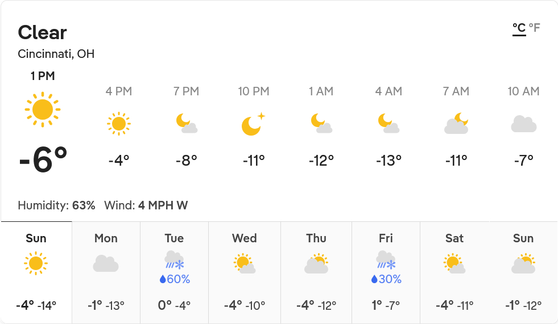The width and height of the screenshot is (558, 324).
Task: Click Tuesday's rain and snow icon
Action: 174,260
